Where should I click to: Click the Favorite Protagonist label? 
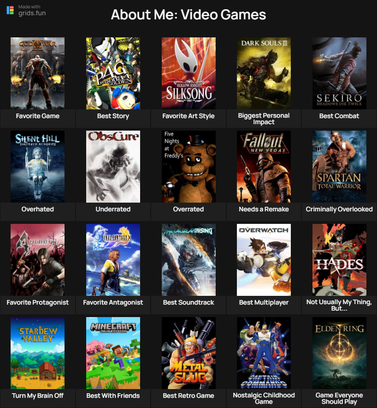pos(38,302)
